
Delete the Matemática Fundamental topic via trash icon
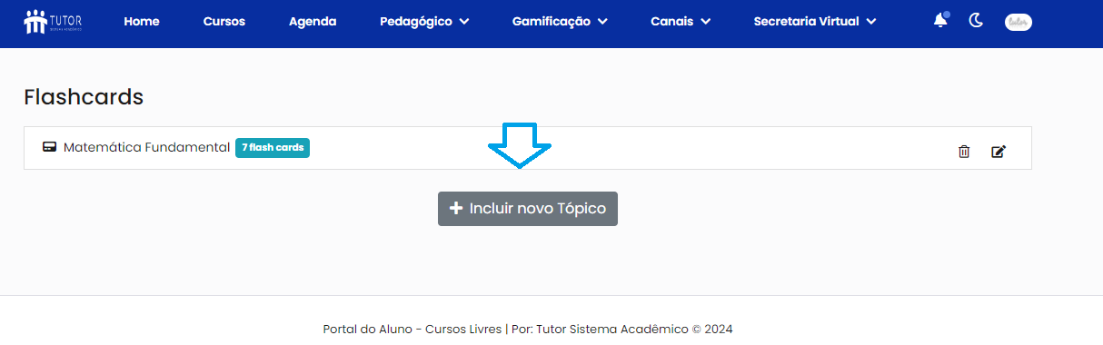[964, 152]
